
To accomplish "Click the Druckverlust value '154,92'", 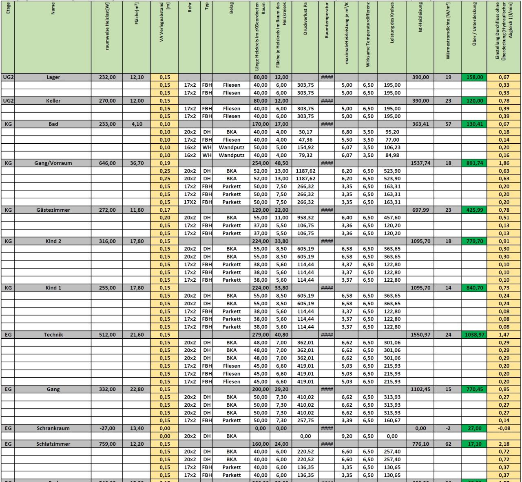I will click(305, 147).
